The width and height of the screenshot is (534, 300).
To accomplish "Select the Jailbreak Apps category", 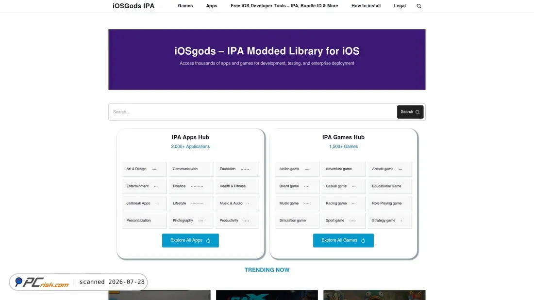I will 144,204.
